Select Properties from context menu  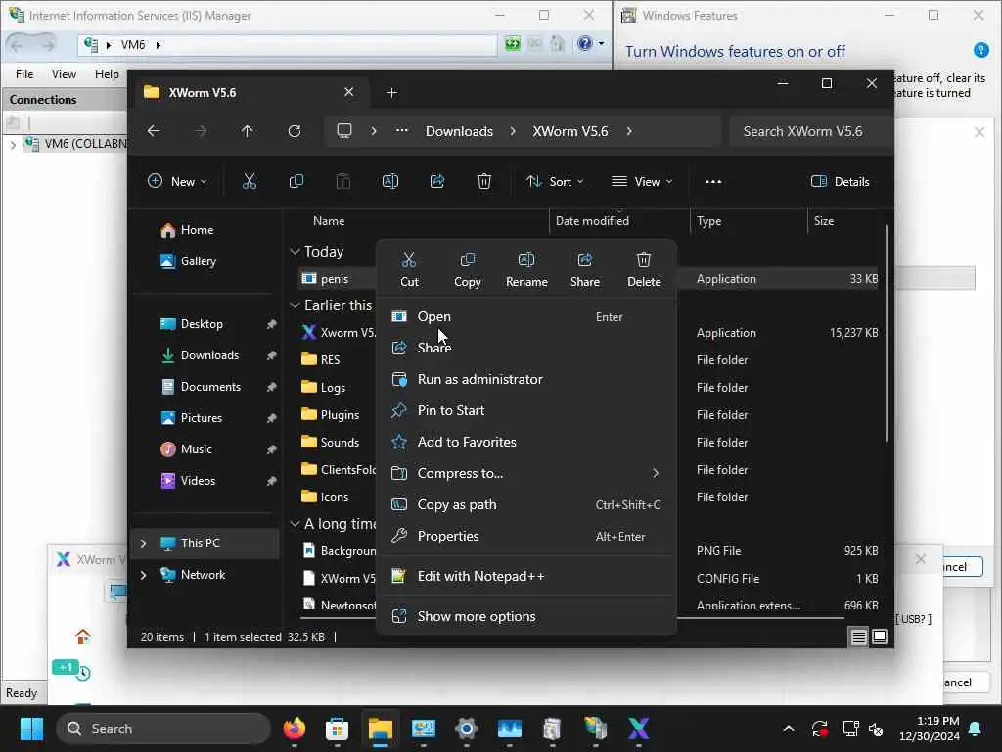[x=525, y=536]
